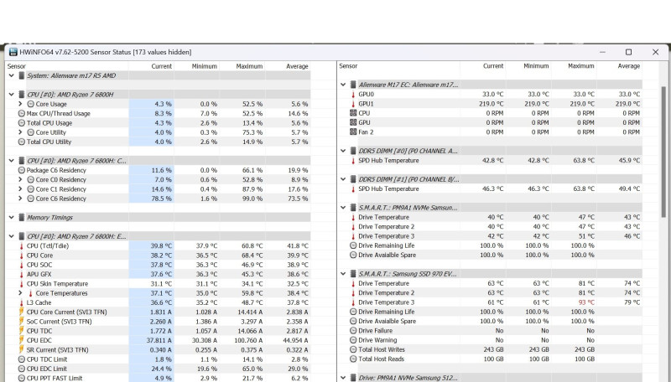
Task: Expand the Core Utility row
Action: (x=20, y=132)
